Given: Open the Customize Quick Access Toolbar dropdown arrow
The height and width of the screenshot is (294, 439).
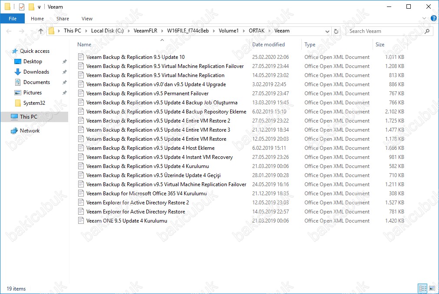Looking at the screenshot, I should (x=39, y=7).
